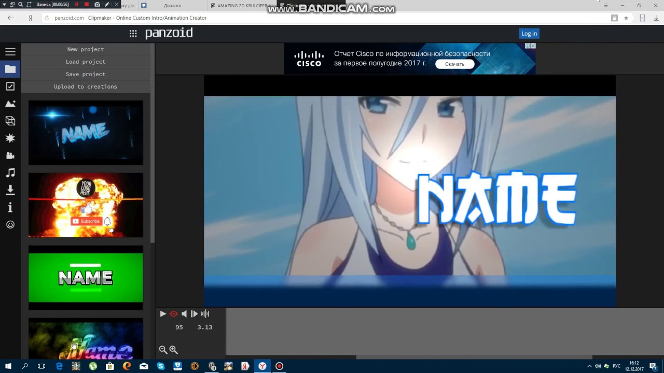
Task: Open the notification center icon
Action: [x=654, y=366]
